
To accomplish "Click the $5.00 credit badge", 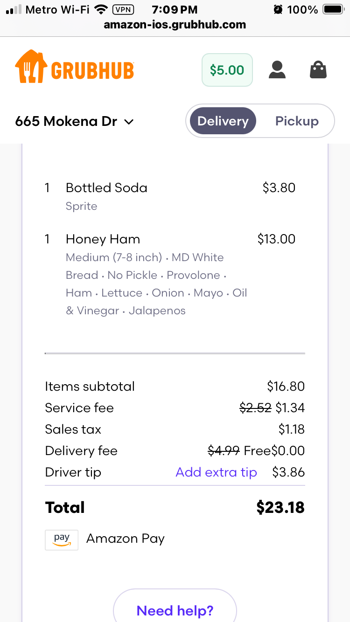I will point(227,70).
